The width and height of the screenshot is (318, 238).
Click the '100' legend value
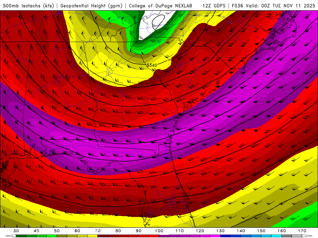tap(159, 231)
